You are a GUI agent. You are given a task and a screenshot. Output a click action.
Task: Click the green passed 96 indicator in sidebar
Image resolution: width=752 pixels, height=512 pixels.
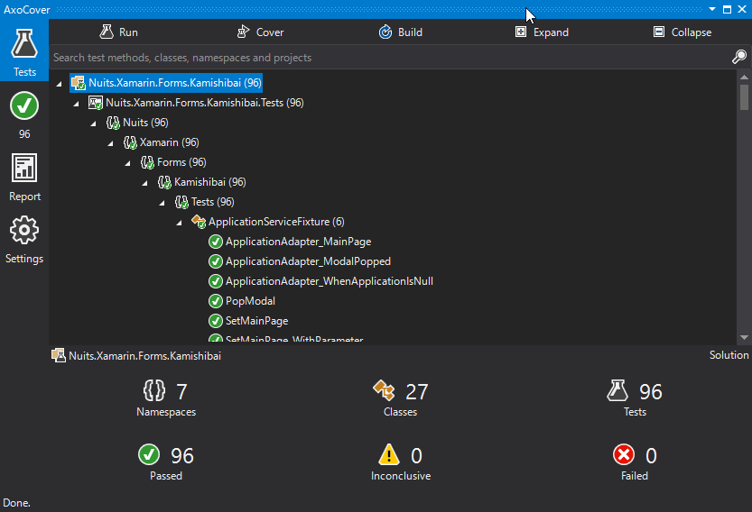(24, 115)
